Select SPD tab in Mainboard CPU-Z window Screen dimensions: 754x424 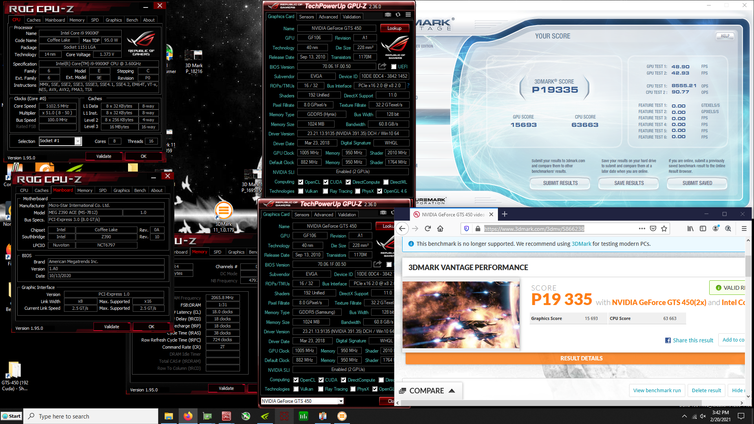pos(102,190)
